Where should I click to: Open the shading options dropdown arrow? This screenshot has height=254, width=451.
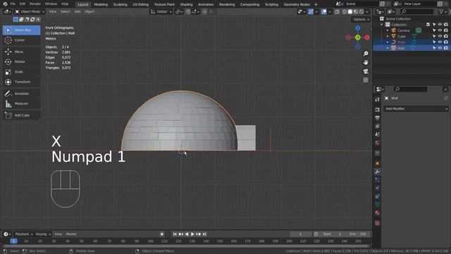[367, 12]
